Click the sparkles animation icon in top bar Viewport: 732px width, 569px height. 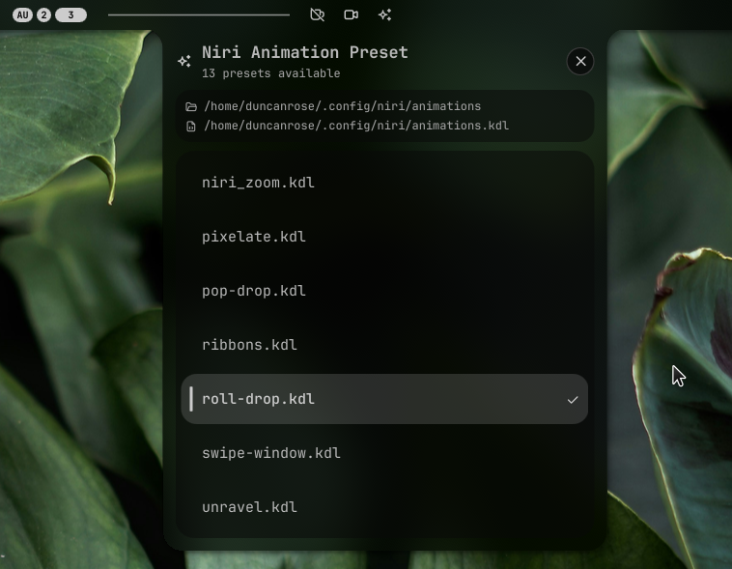tap(384, 14)
